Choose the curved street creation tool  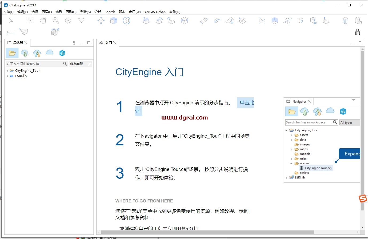click(x=217, y=21)
